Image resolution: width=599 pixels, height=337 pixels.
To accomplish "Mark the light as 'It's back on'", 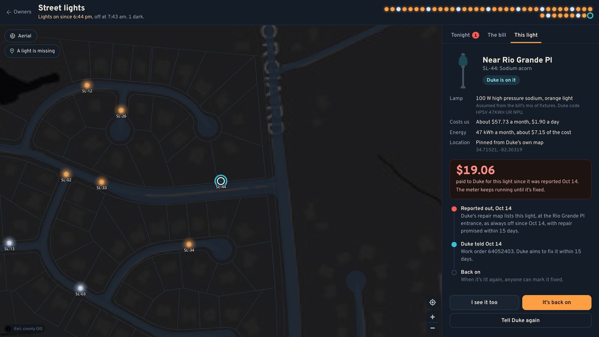I will tap(557, 302).
